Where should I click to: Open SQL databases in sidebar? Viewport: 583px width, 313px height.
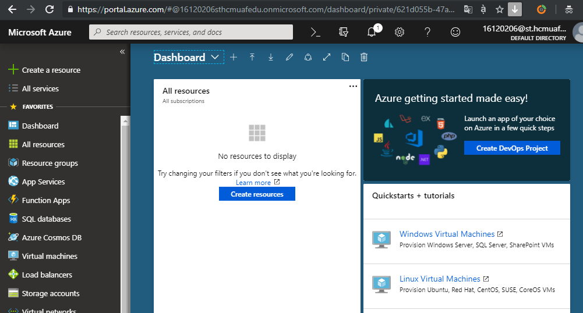point(46,219)
